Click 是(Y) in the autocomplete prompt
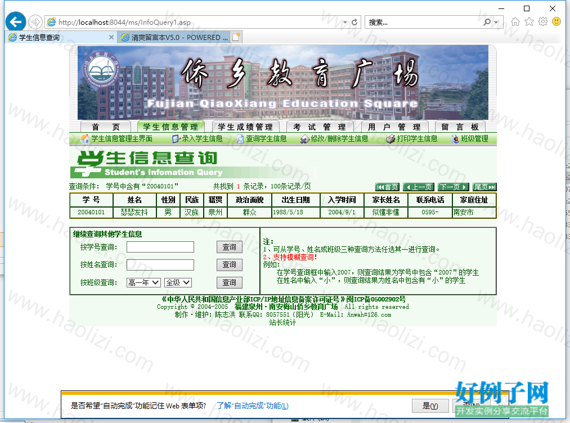This screenshot has height=423, width=570. [x=430, y=406]
